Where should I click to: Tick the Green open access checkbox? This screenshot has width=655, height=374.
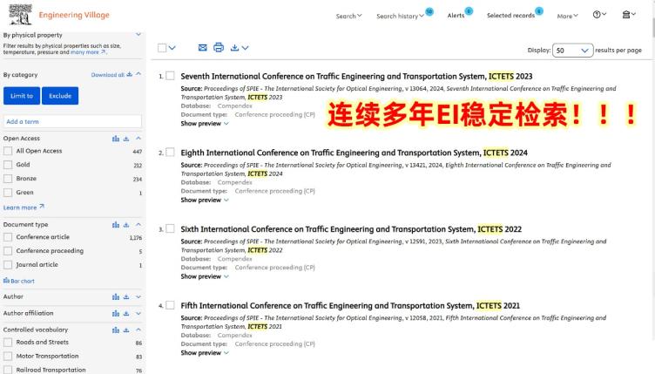8,192
